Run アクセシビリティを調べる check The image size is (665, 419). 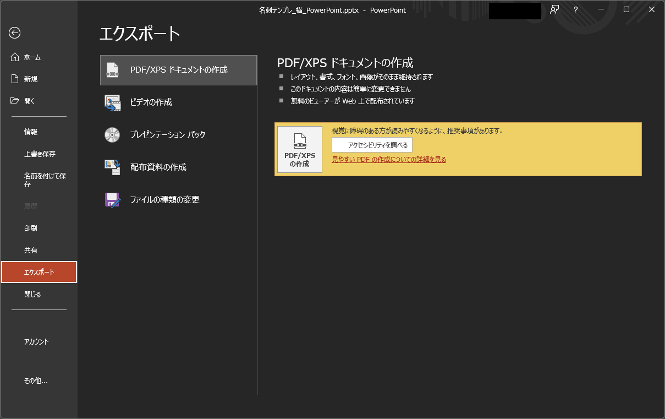click(x=372, y=144)
